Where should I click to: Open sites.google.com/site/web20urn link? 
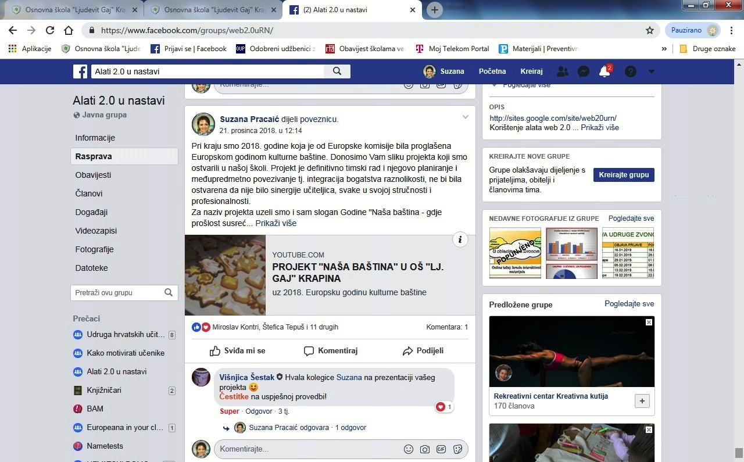point(553,118)
